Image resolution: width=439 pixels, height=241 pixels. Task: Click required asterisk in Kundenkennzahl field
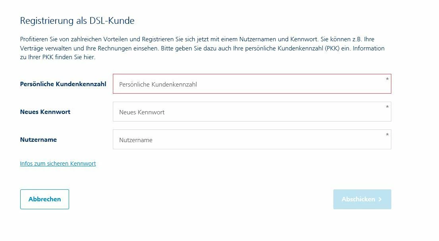(387, 79)
